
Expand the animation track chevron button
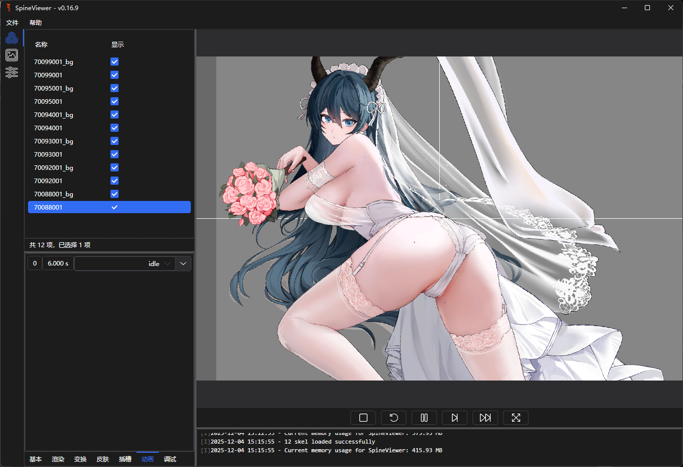click(183, 264)
